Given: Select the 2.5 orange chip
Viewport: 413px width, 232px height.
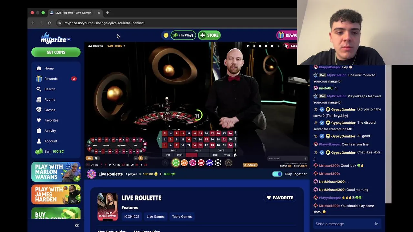Looking at the screenshot, I should pos(184,163).
